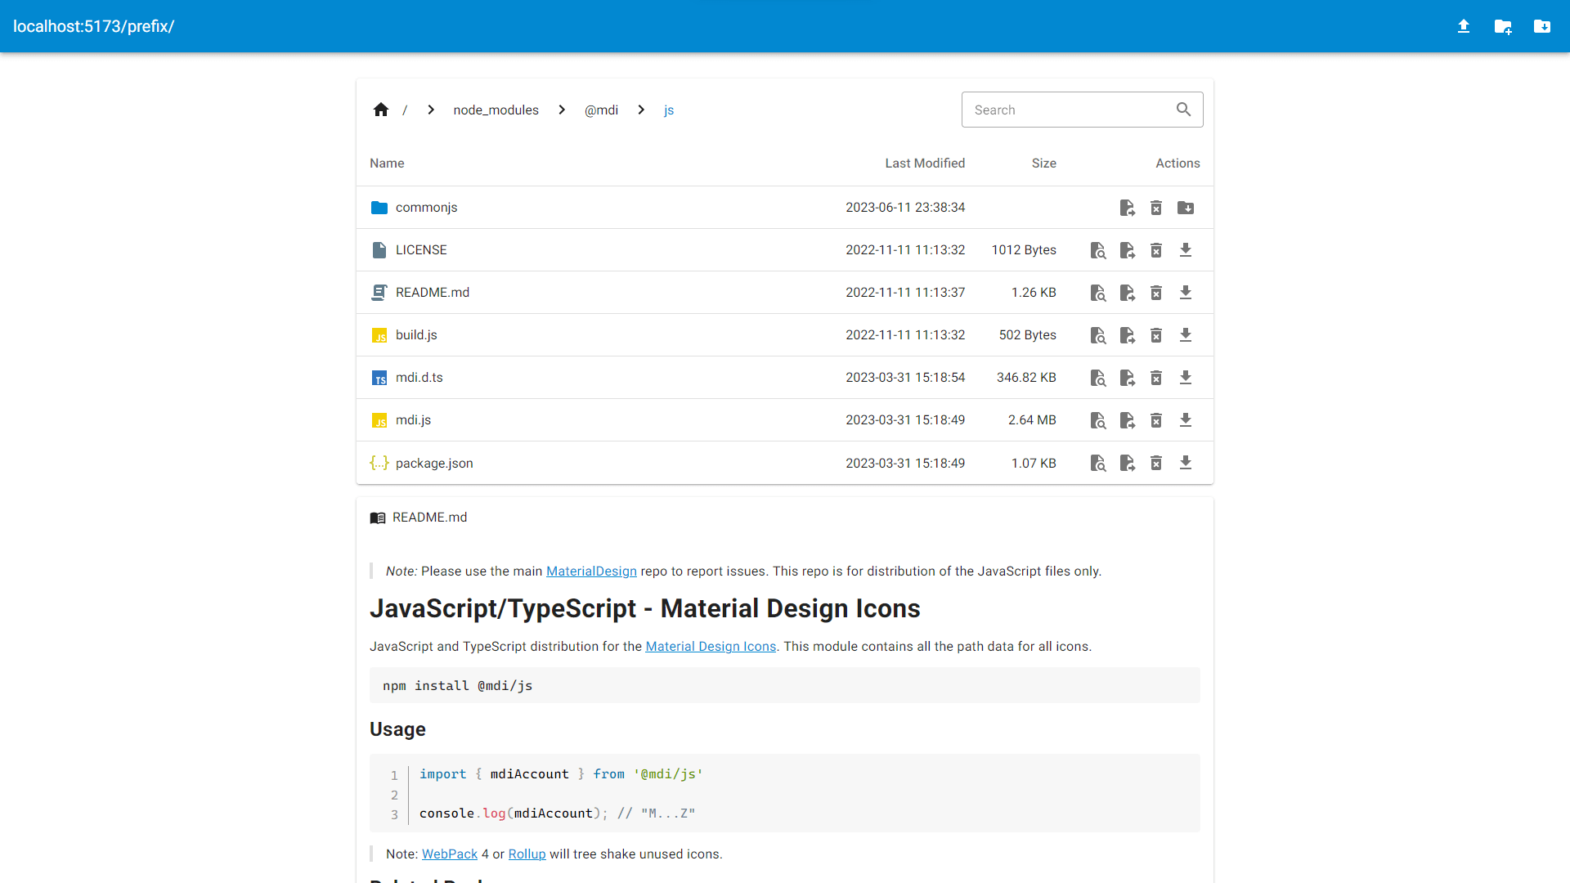Preview the mdi.js file

pyautogui.click(x=1098, y=420)
